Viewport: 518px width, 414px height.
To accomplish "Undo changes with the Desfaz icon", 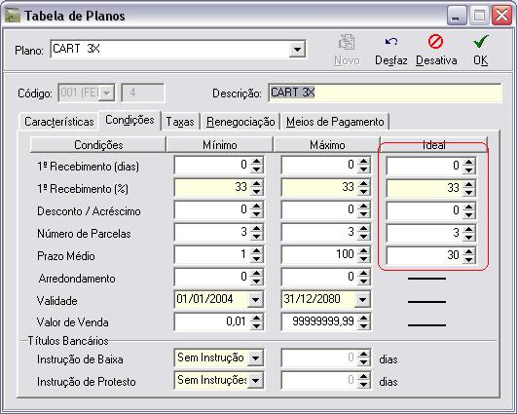I will click(391, 42).
